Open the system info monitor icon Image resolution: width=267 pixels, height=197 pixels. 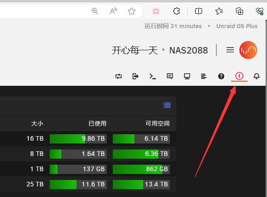(187, 76)
